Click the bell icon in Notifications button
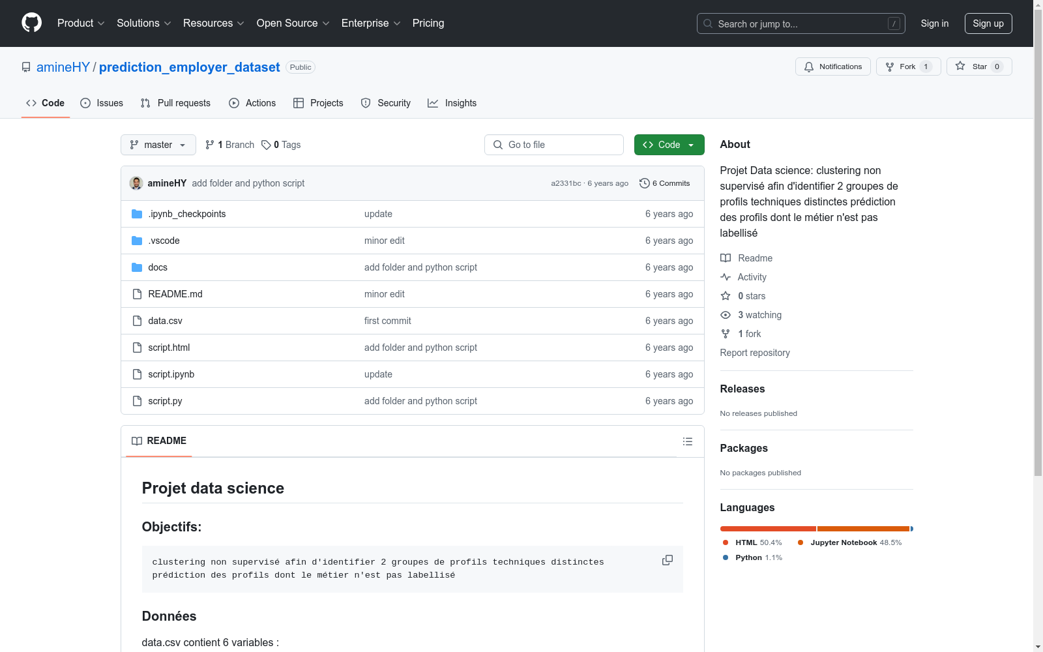Viewport: 1043px width, 652px height. click(809, 67)
